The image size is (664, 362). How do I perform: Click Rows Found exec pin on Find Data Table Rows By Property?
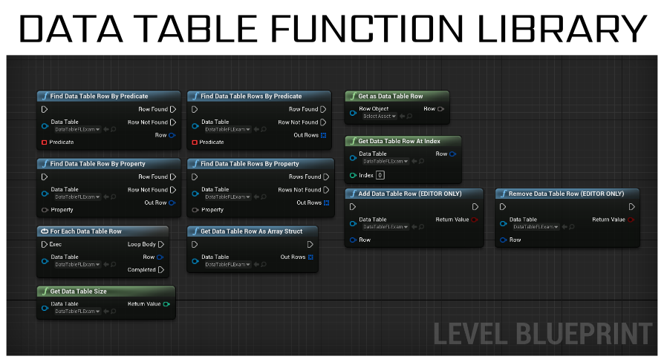(326, 177)
